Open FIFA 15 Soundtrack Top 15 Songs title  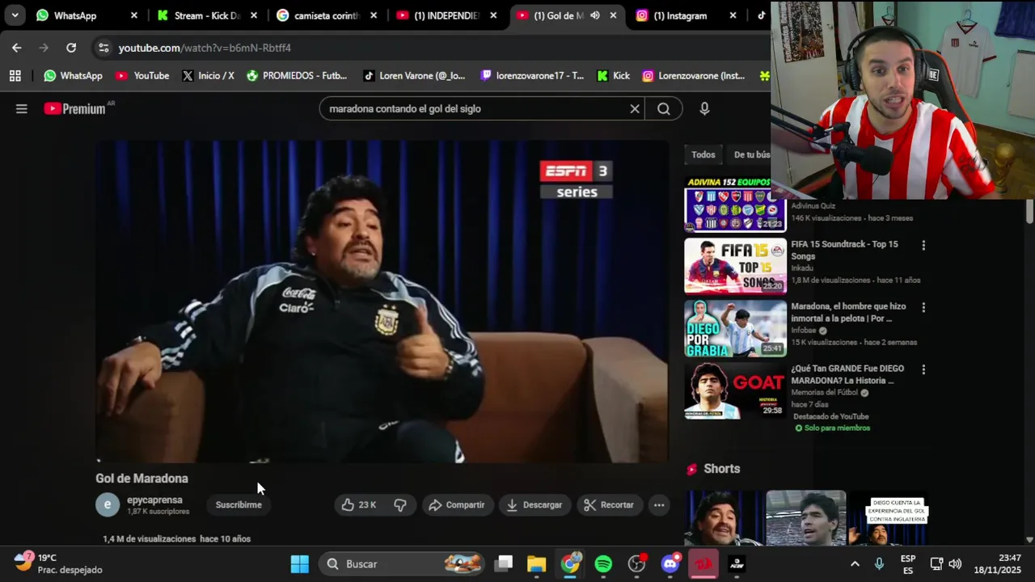(x=844, y=250)
